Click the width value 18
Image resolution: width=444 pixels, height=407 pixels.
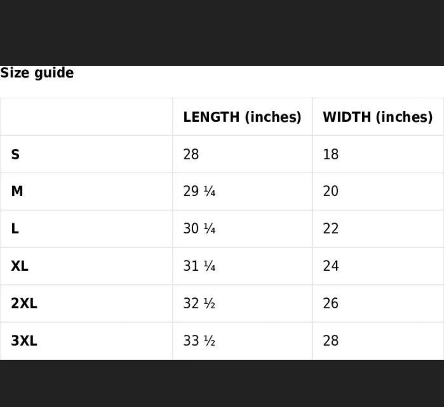(x=331, y=154)
